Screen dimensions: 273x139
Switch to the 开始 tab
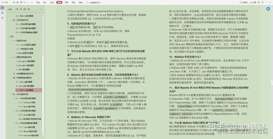pyautogui.click(x=38, y=2)
